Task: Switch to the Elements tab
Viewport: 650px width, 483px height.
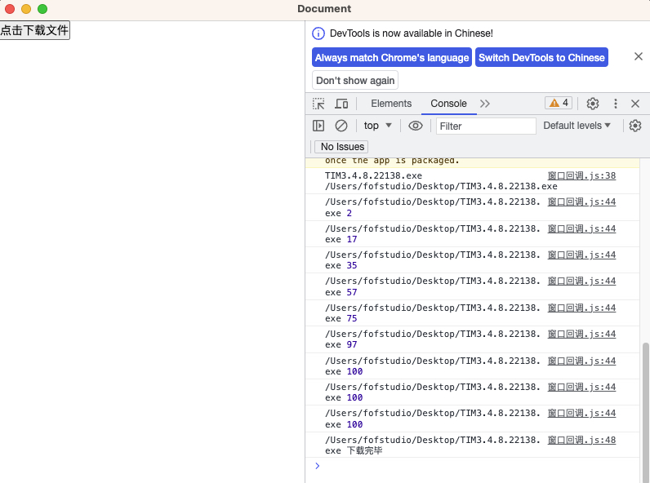Action: tap(391, 104)
